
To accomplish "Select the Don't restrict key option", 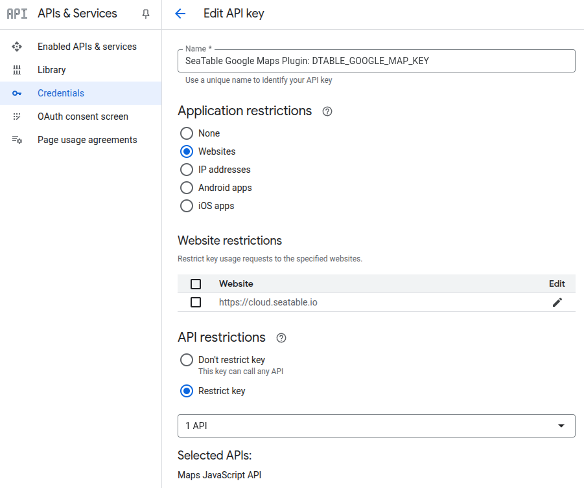I will (x=187, y=360).
